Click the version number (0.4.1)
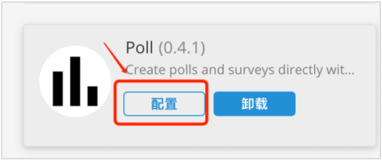Viewport: 382px width, 160px height. (x=182, y=48)
